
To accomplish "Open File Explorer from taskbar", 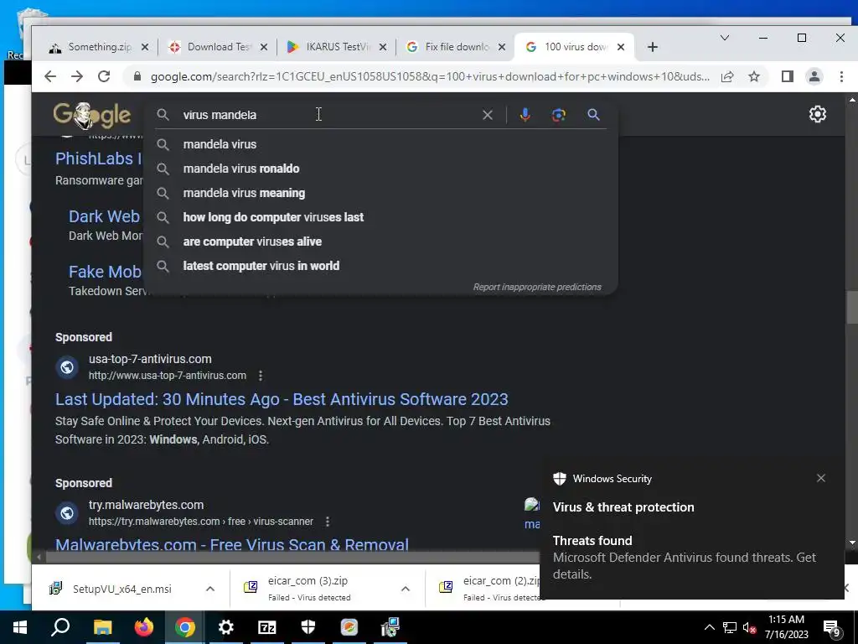I will pyautogui.click(x=102, y=627).
